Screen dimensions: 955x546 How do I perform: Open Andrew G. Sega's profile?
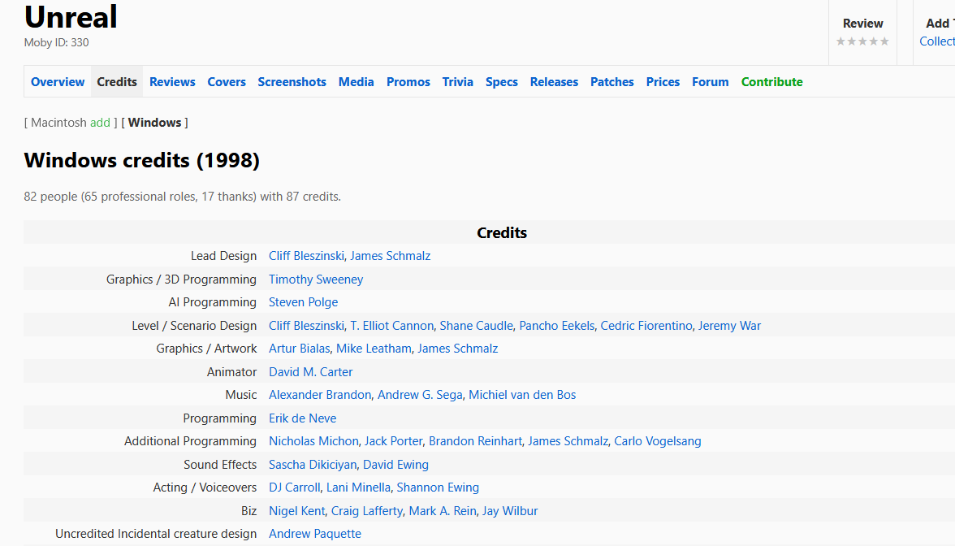click(x=421, y=395)
